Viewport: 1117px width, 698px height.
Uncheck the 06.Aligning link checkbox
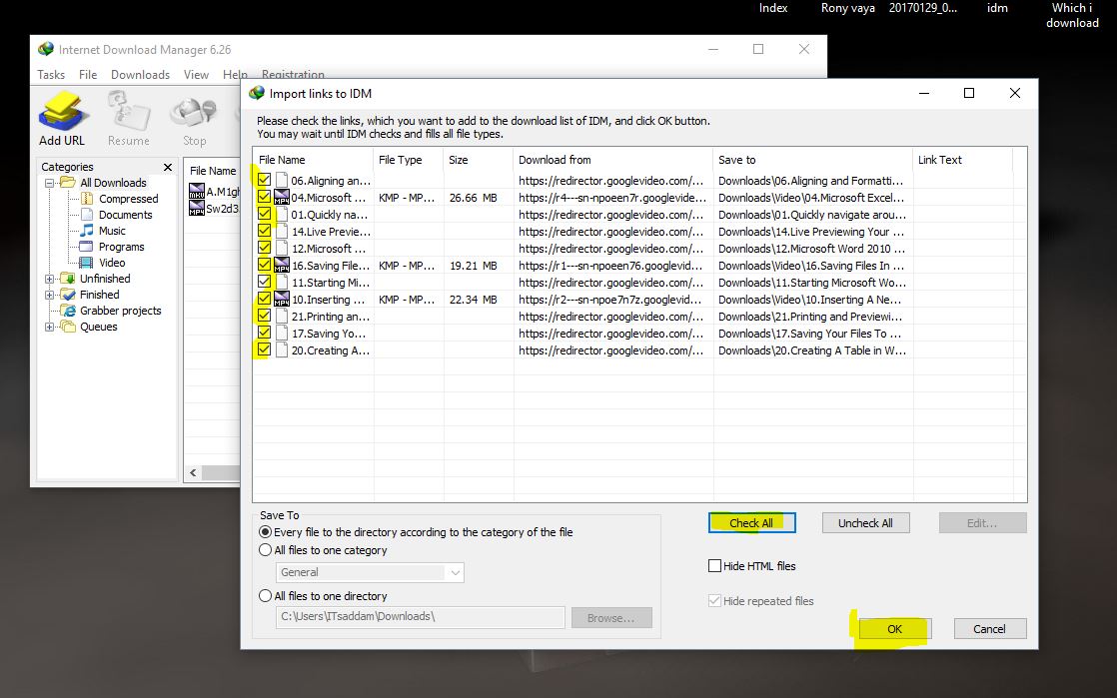[265, 180]
